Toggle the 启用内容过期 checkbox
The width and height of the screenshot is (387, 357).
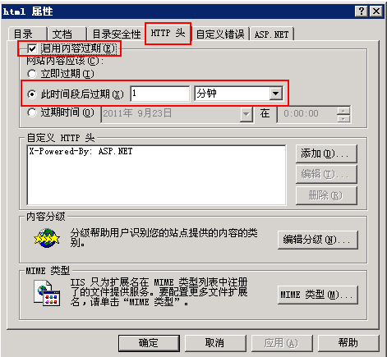tap(32, 49)
